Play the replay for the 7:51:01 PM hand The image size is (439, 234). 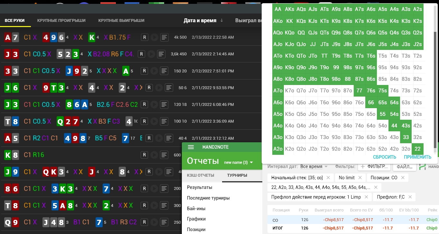click(154, 71)
